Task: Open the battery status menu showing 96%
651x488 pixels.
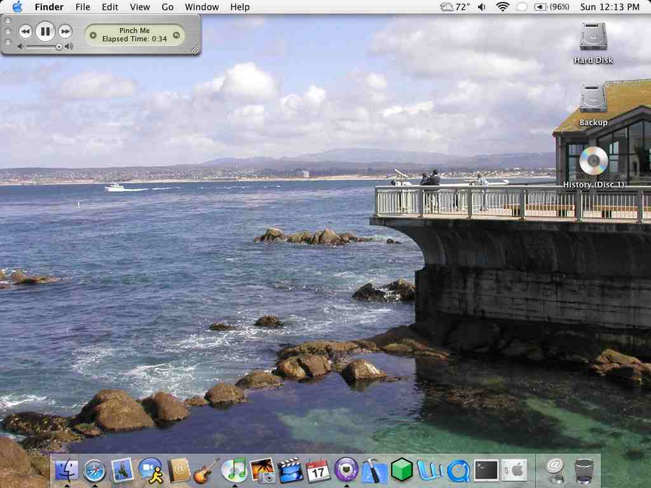Action: coord(552,7)
